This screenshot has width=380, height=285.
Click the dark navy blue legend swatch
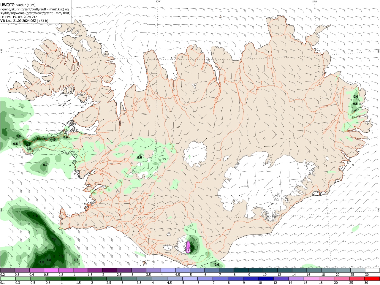tap(265, 278)
